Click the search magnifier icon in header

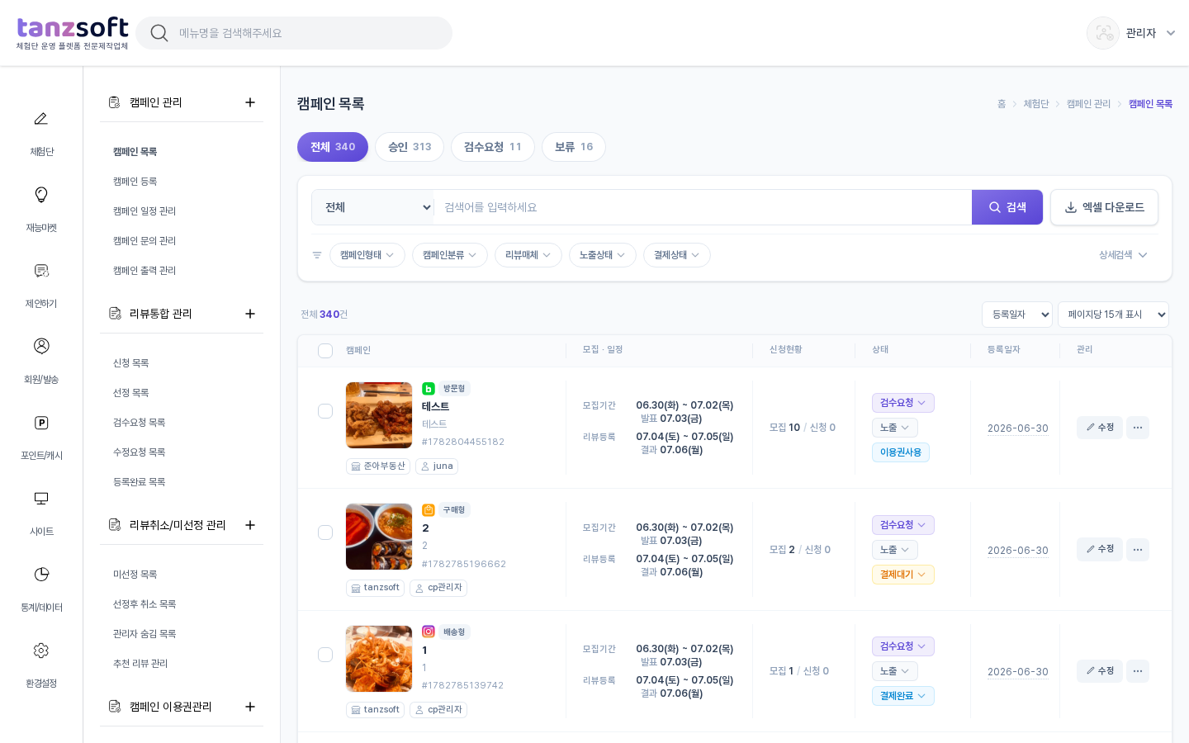click(159, 33)
